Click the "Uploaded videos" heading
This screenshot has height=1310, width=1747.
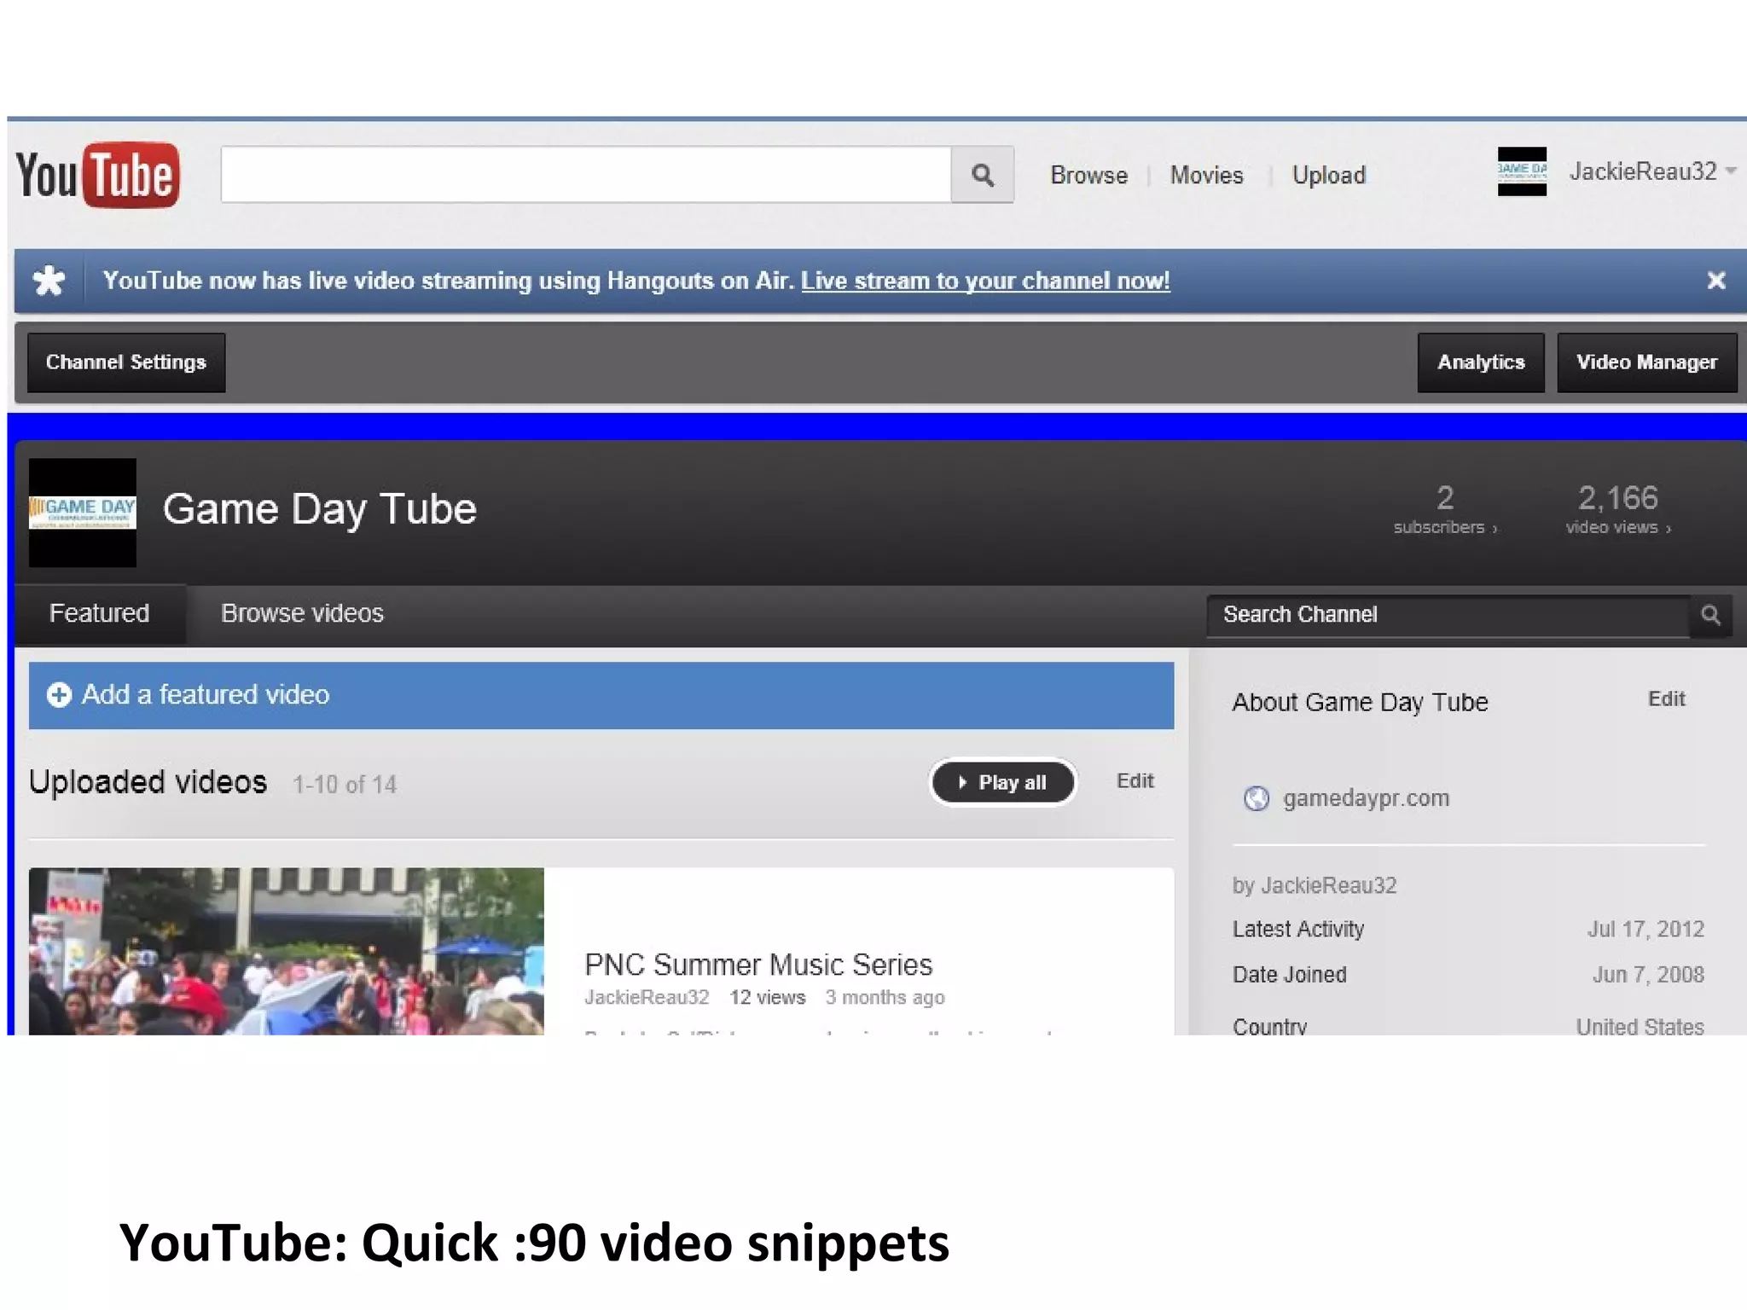click(x=148, y=782)
